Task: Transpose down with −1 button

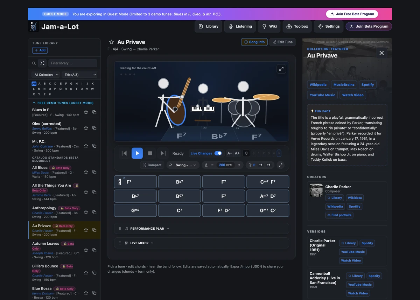Action: [x=261, y=165]
